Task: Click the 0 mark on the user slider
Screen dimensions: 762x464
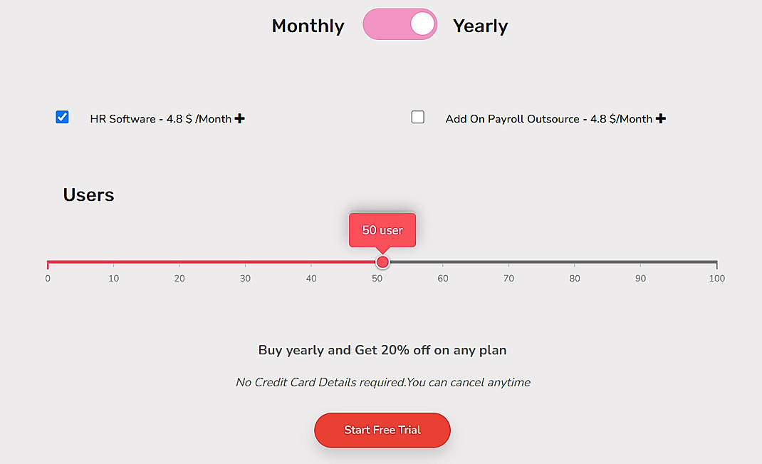Action: click(48, 278)
